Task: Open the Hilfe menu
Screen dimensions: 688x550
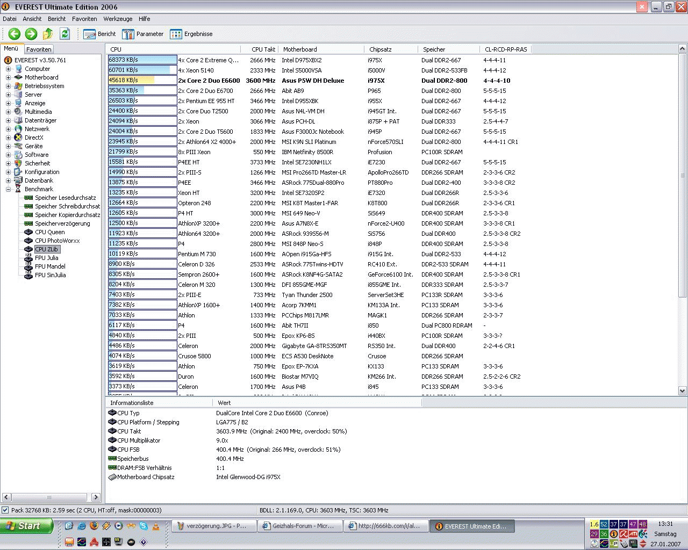Action: pyautogui.click(x=145, y=19)
